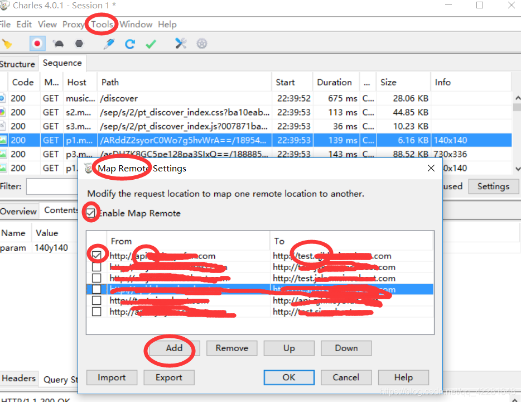Open settings gear icon in toolbar
This screenshot has height=402, width=521.
202,44
